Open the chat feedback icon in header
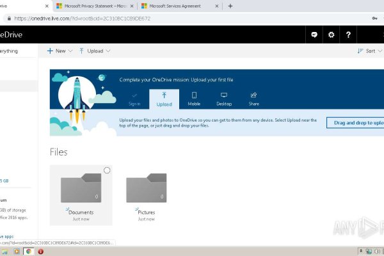 point(314,35)
